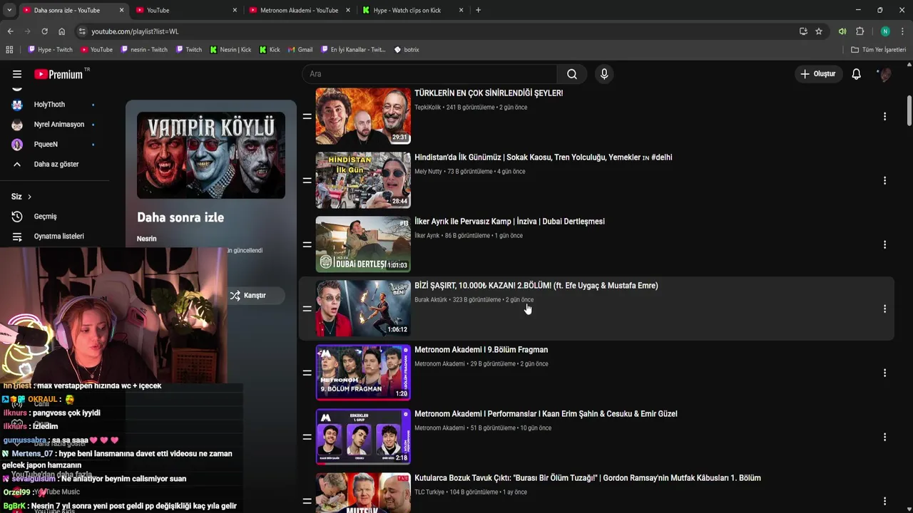Grab reorder handle of TÜRKLERİN EN ÇOK video
This screenshot has height=513, width=913.
[307, 116]
